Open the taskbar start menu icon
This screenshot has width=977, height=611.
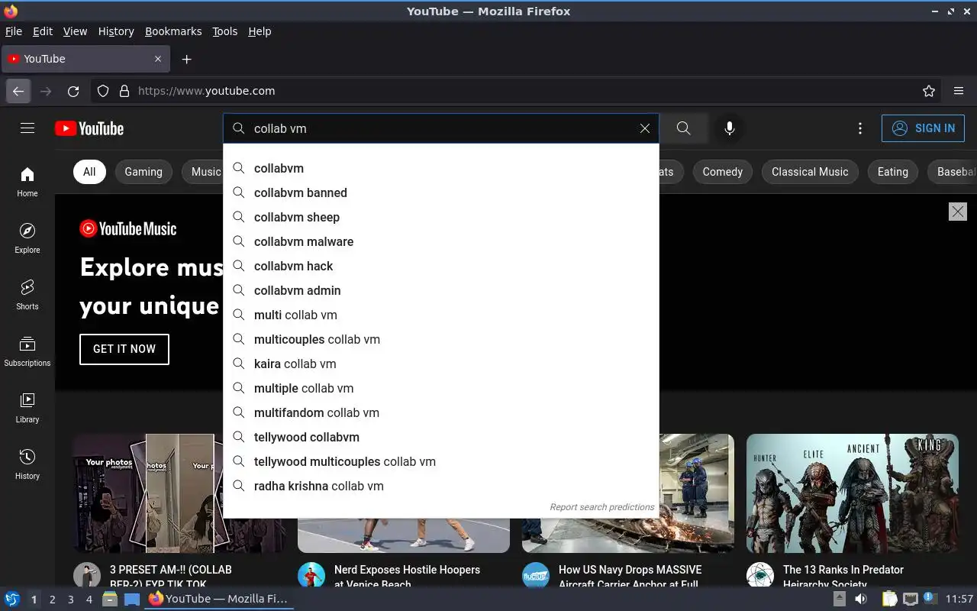click(x=12, y=599)
